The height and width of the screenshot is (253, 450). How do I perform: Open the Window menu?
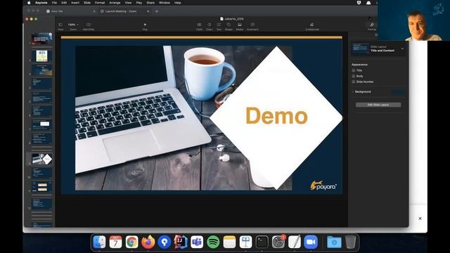[165, 3]
